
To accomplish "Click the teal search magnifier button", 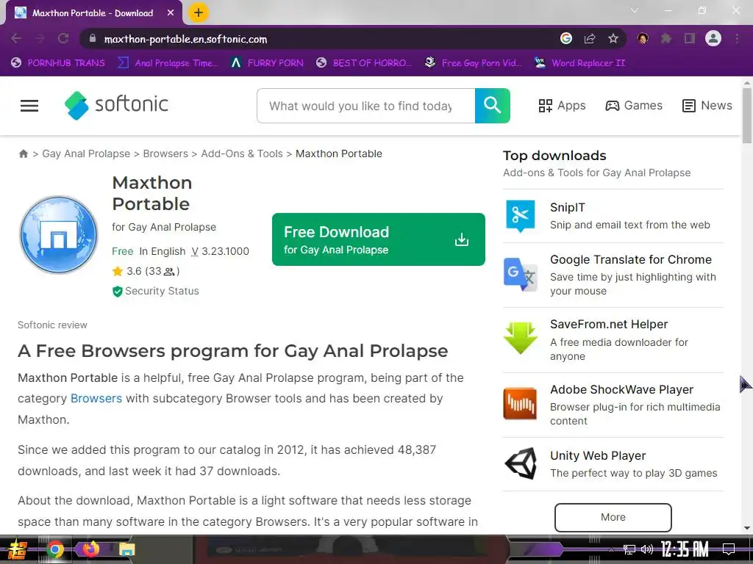I will pos(492,106).
